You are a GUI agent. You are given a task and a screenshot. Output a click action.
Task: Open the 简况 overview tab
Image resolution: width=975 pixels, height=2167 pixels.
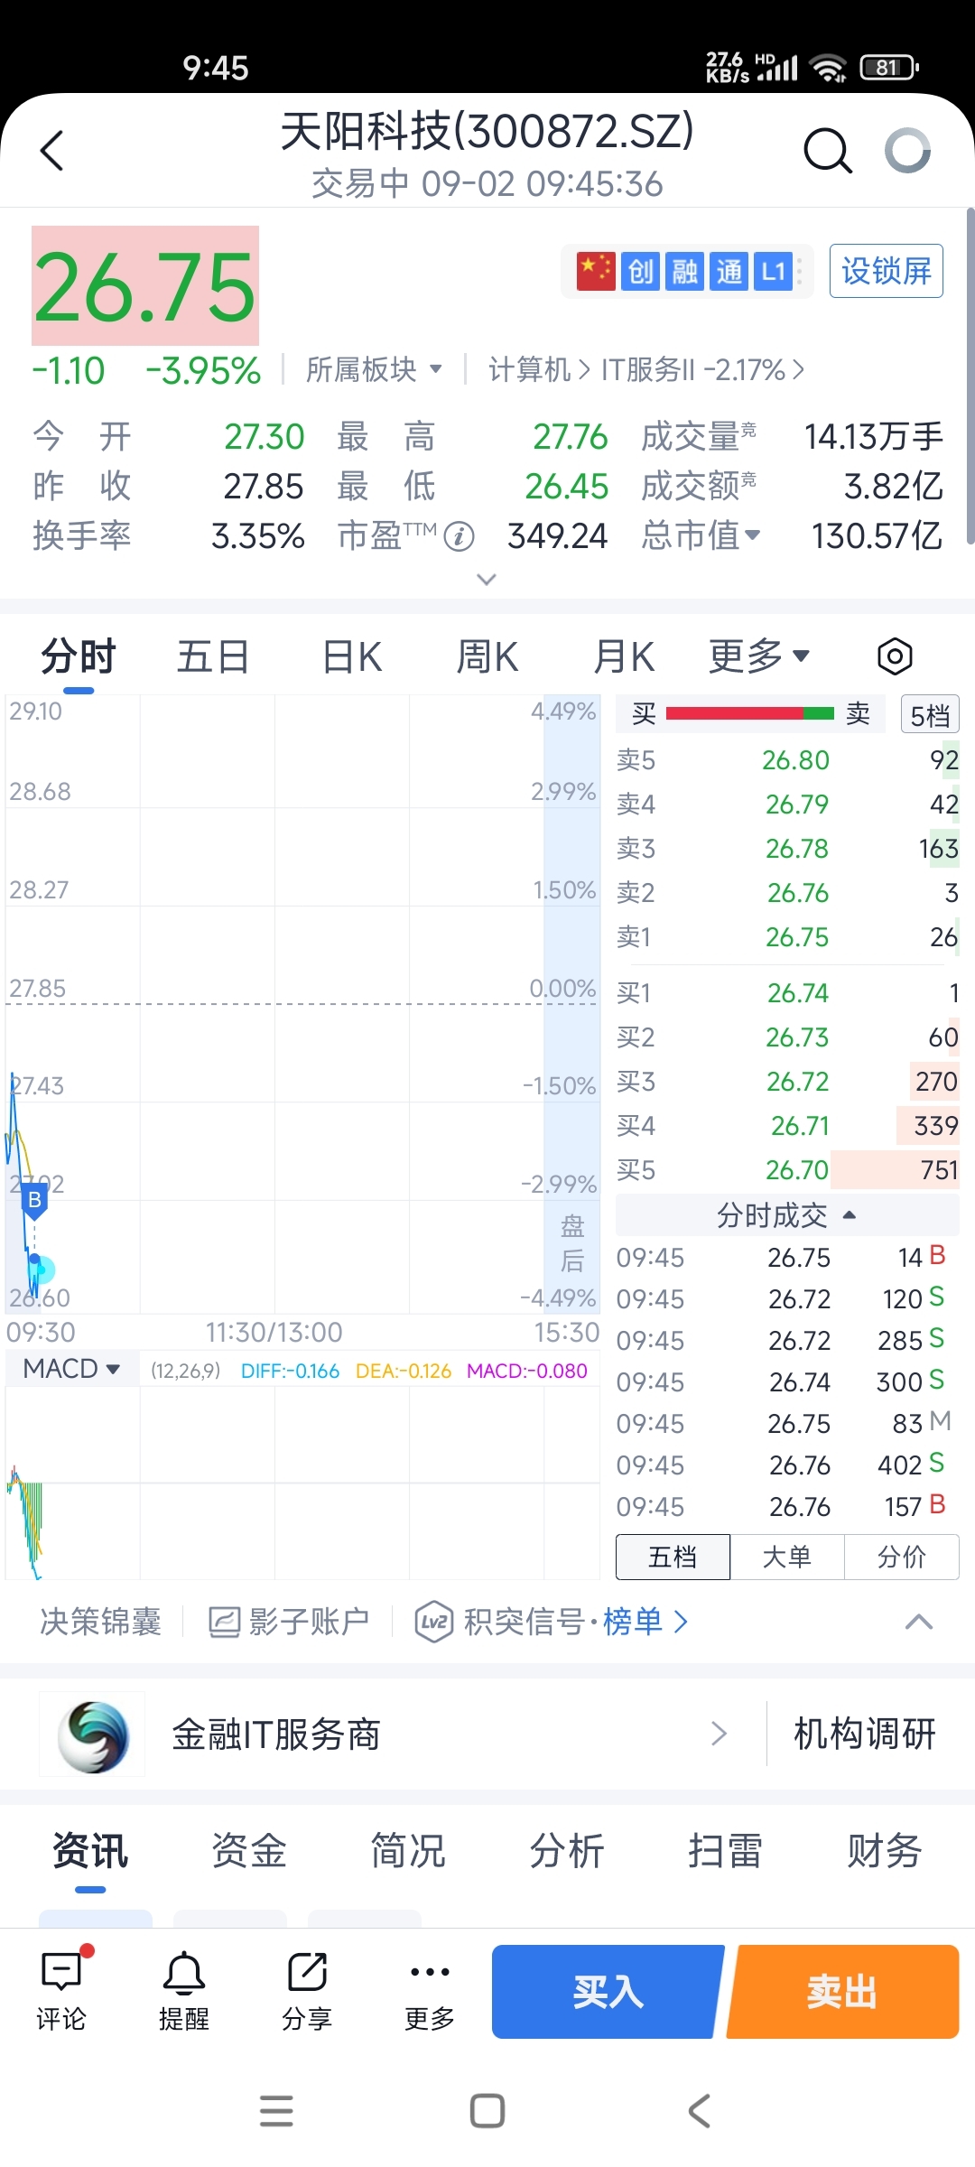408,1851
